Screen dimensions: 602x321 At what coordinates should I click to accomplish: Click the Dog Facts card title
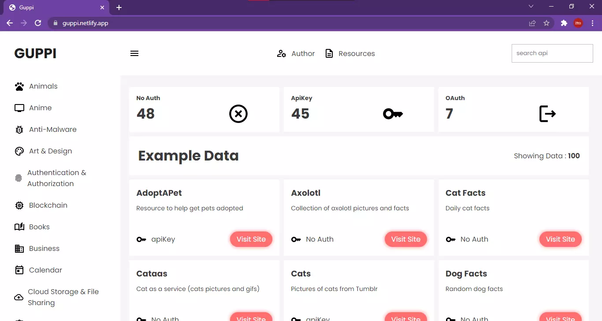466,274
